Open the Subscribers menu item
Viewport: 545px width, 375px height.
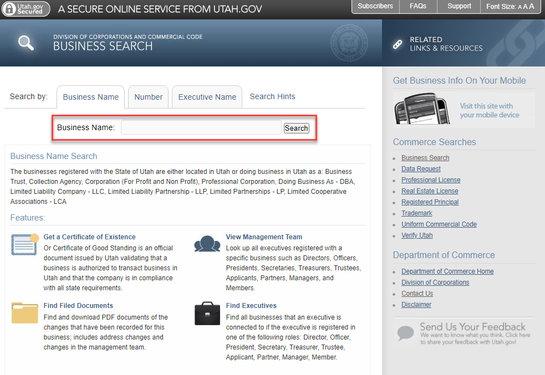click(375, 6)
